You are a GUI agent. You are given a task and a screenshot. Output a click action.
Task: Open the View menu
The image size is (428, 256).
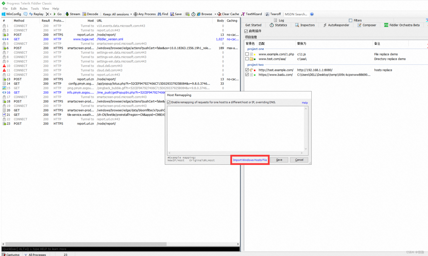click(46, 9)
